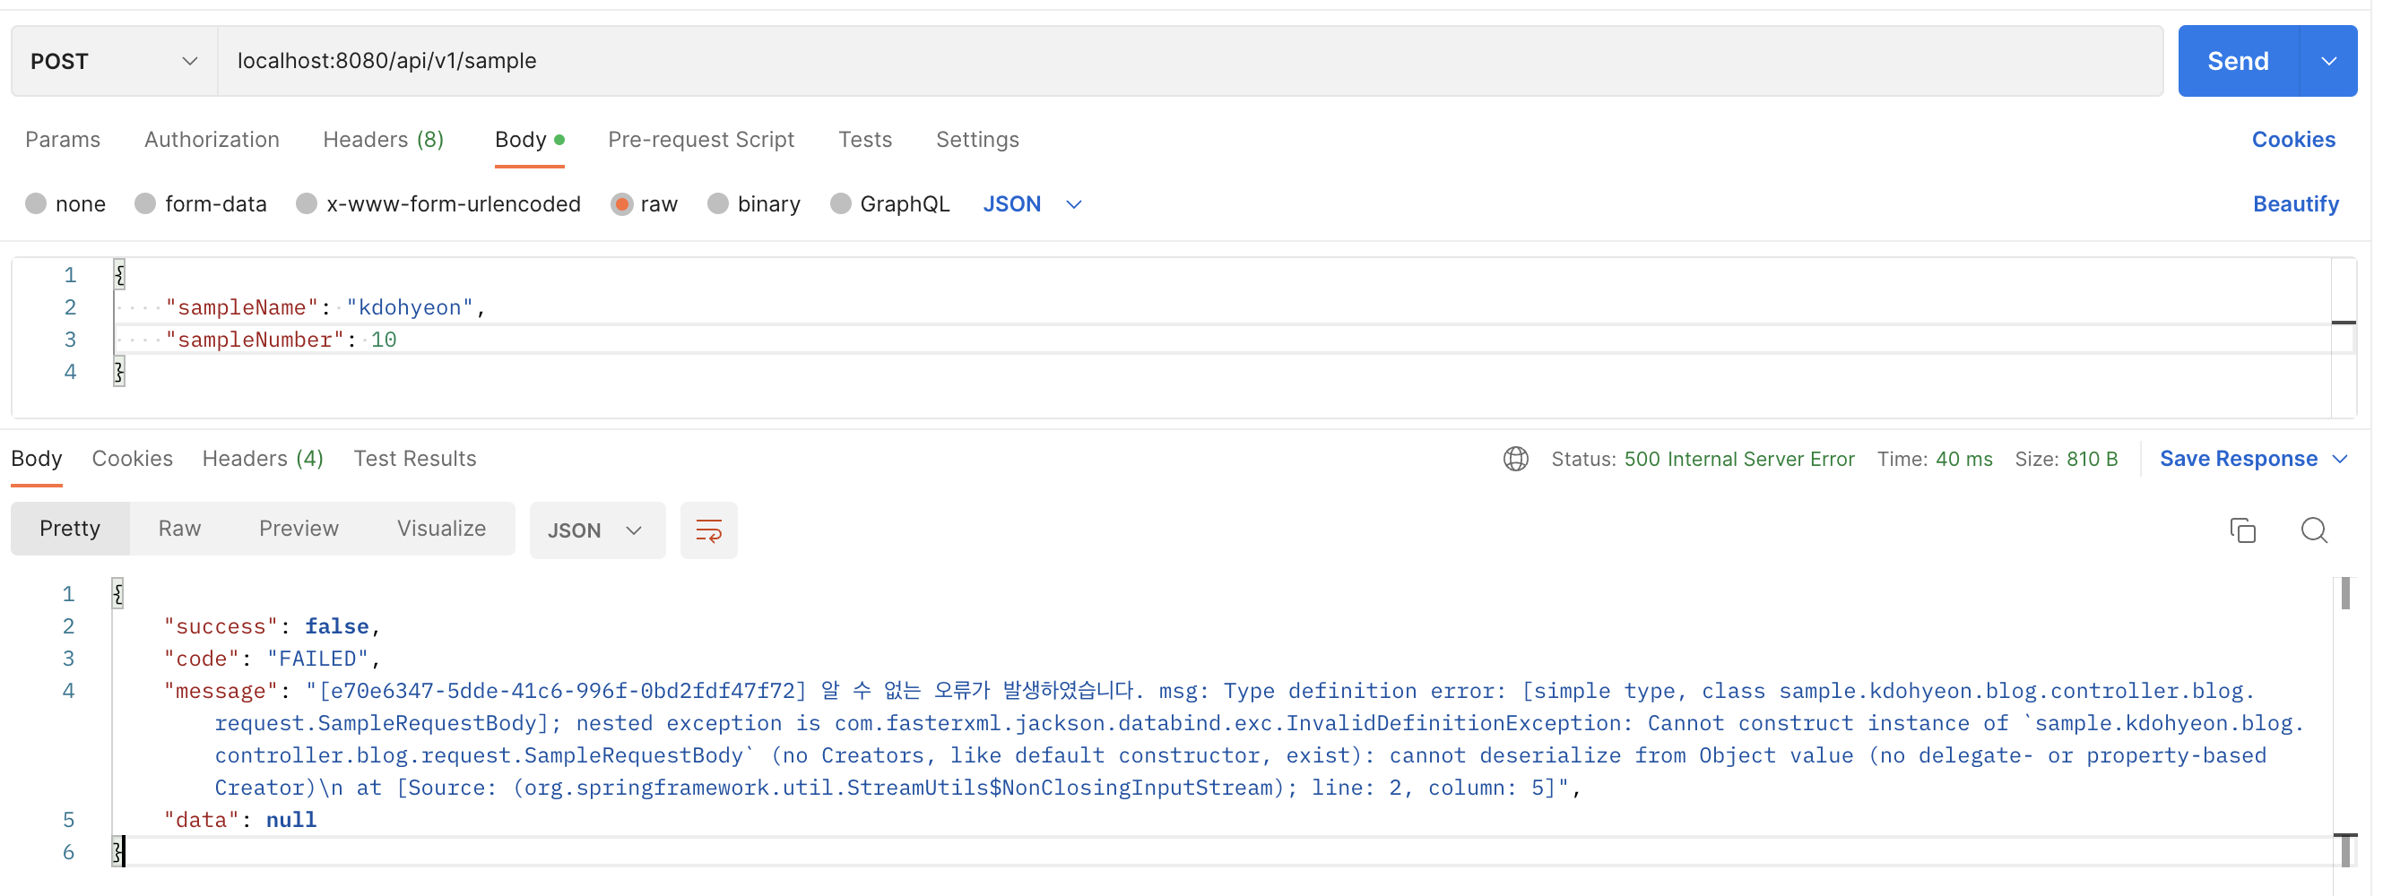Click the "kdohyeon" value in request body
The image size is (2383, 896).
pyautogui.click(x=410, y=307)
